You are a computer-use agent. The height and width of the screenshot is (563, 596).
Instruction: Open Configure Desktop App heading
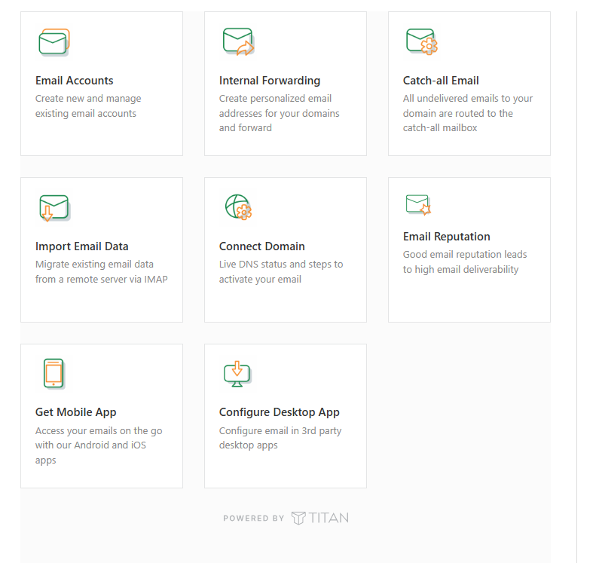(x=280, y=412)
